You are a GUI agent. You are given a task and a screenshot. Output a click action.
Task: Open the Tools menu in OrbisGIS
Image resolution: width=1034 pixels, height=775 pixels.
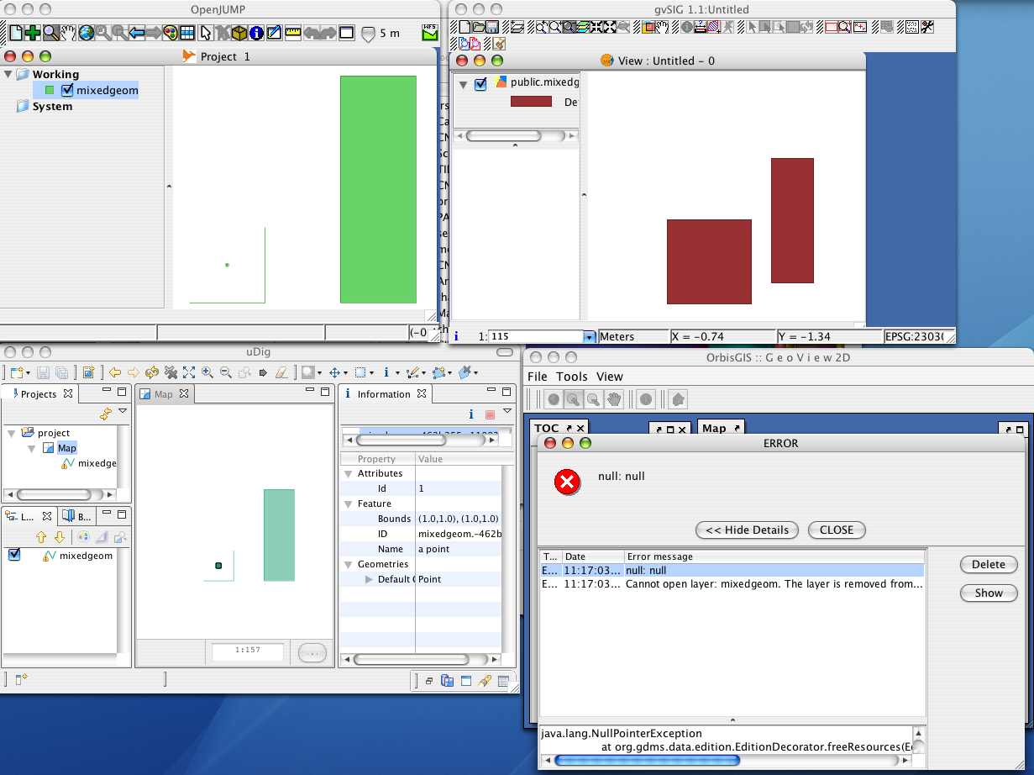coord(571,377)
